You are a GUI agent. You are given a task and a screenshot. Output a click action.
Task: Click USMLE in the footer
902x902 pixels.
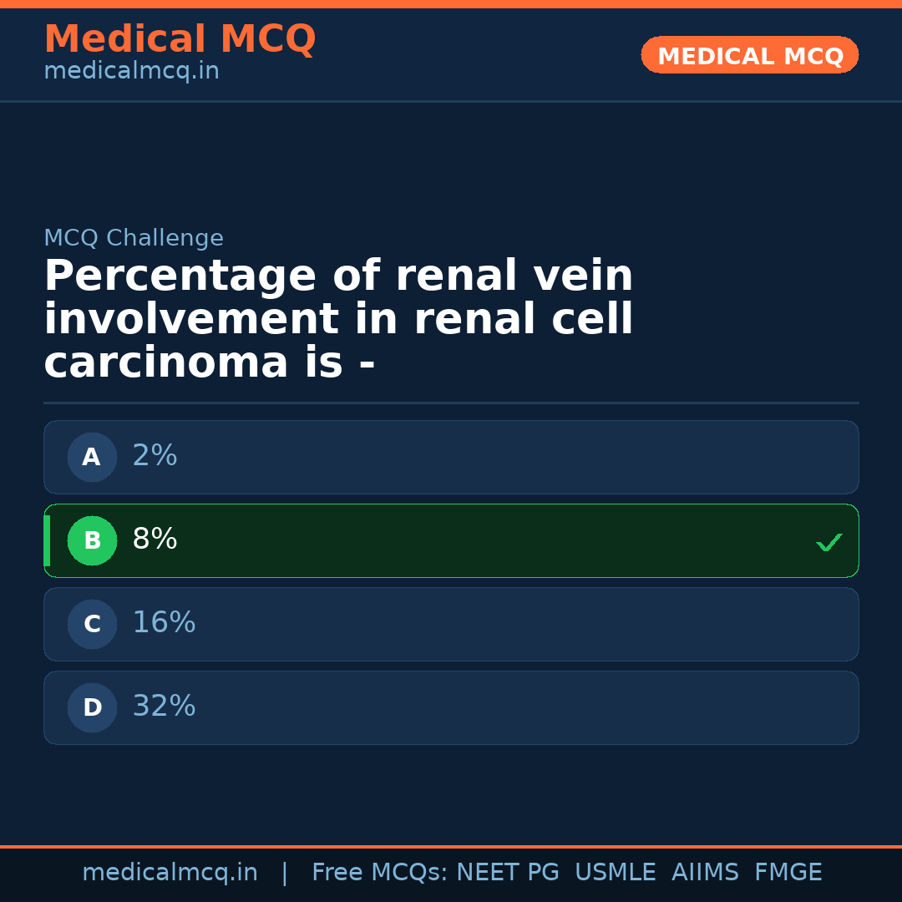click(615, 873)
